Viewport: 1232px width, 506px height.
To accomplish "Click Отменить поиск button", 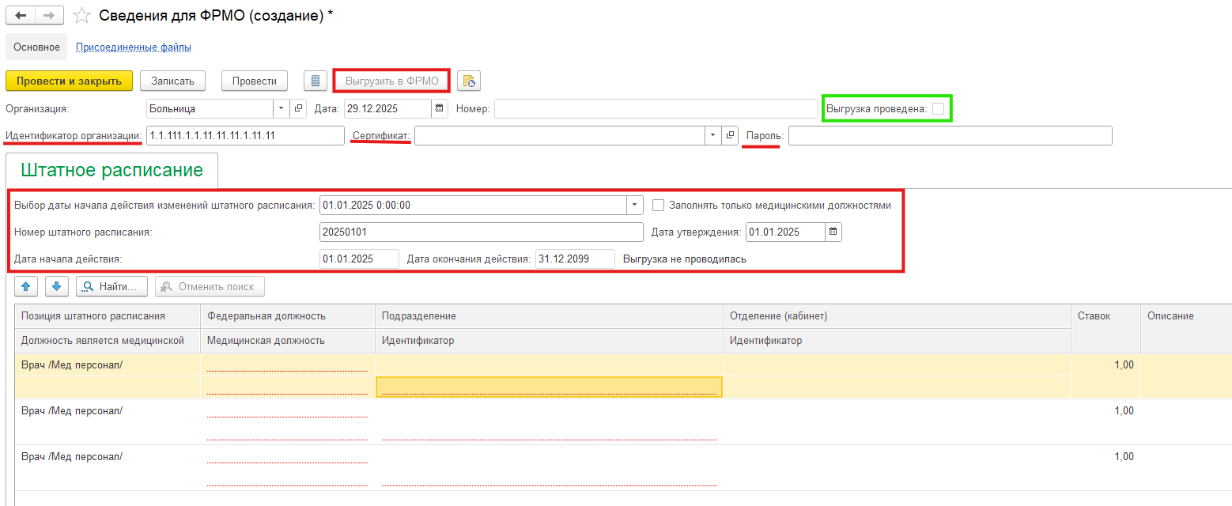I will (x=210, y=286).
